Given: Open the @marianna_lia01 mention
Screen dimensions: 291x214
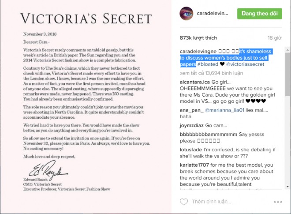Looking at the screenshot, I should click(x=224, y=110).
